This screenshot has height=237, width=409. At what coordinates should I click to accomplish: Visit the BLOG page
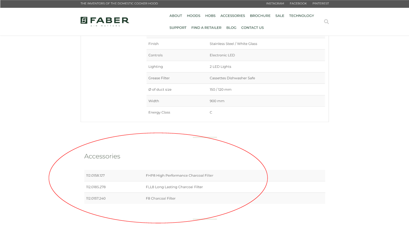coord(231,28)
